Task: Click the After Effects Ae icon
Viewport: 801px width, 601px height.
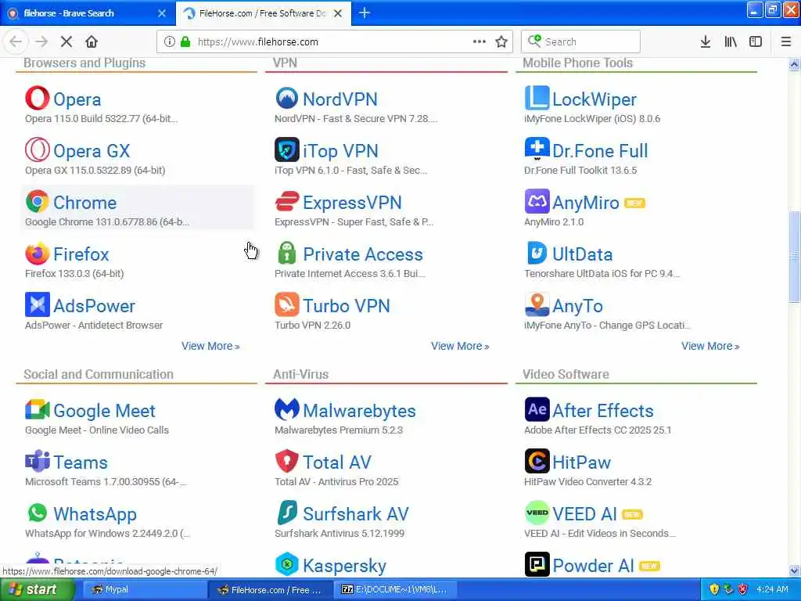Action: [x=537, y=409]
